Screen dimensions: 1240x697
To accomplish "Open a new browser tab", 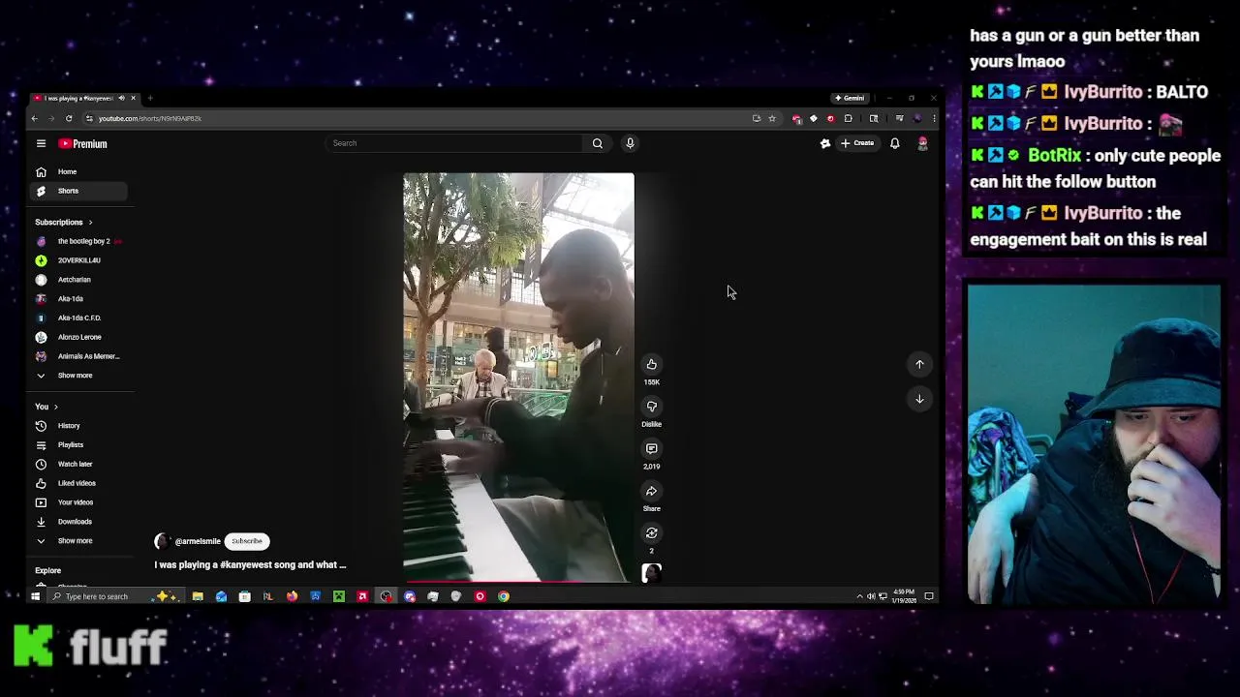I will [150, 98].
